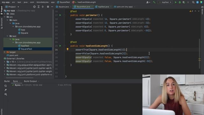Expand the < 16 > JDK library node
Viewport: 204px width, 115px height.
coord(4,62)
